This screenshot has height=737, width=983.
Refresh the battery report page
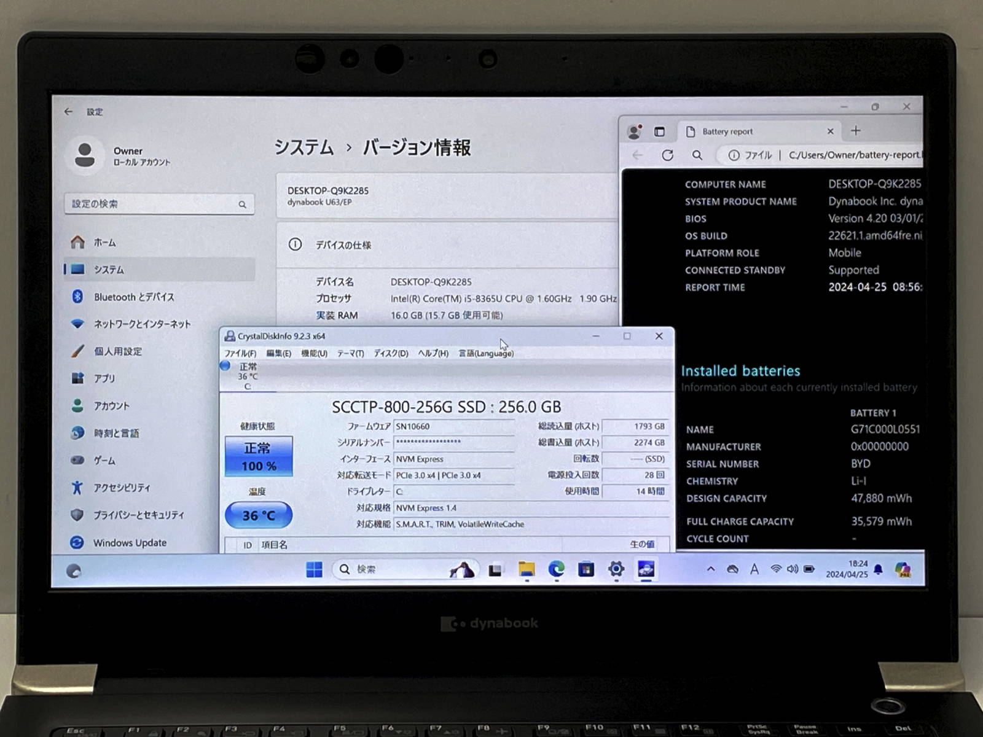[x=667, y=155]
